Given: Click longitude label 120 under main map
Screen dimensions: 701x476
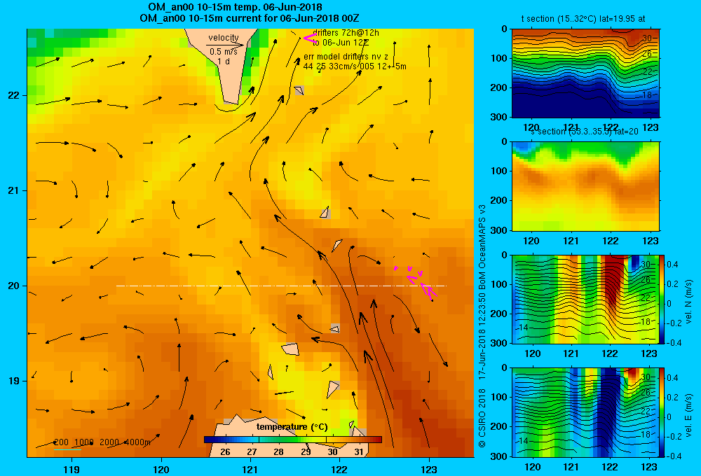Looking at the screenshot, I should click(x=161, y=469).
